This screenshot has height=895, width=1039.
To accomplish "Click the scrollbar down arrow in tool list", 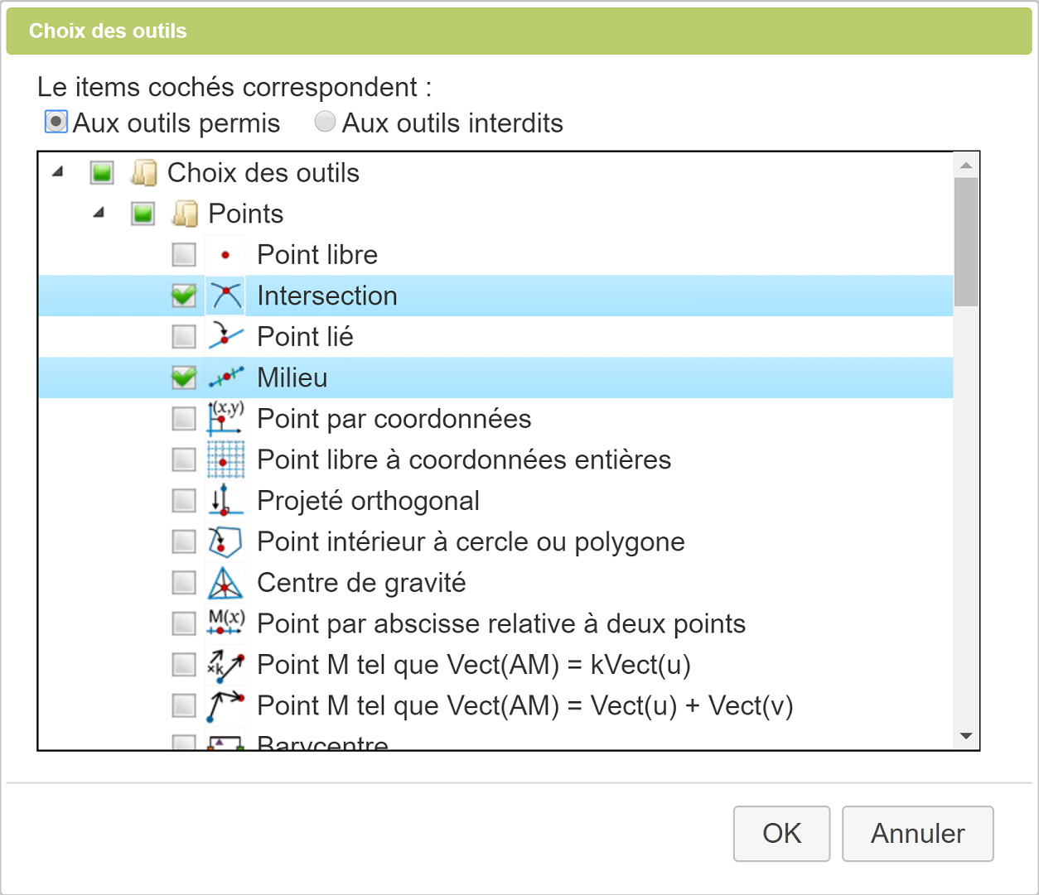I will 966,736.
